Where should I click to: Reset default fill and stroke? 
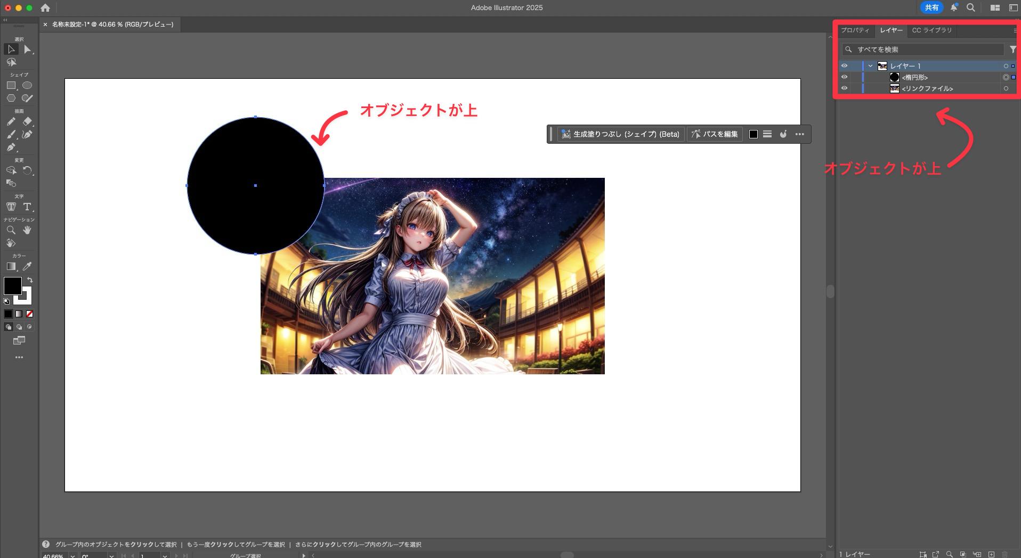(x=6, y=301)
